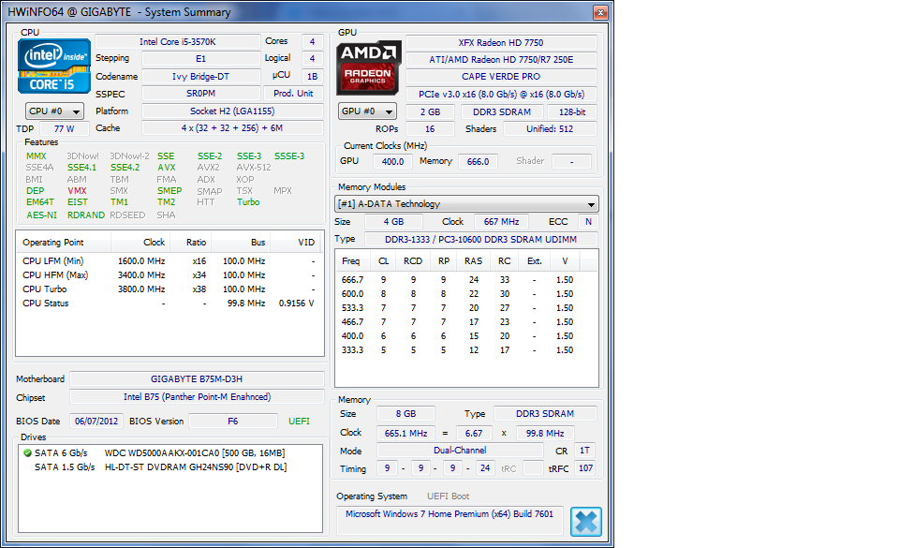Click the Unified: 512 shaders value
The image size is (899, 548).
tap(550, 129)
